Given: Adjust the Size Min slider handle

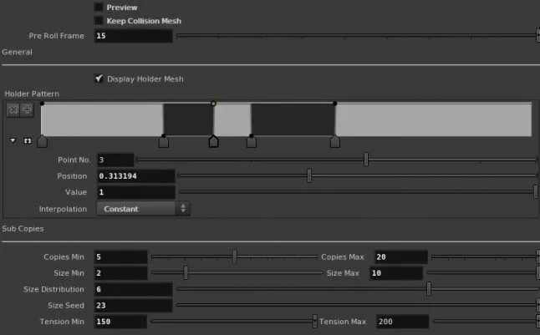Looking at the screenshot, I should [186, 272].
